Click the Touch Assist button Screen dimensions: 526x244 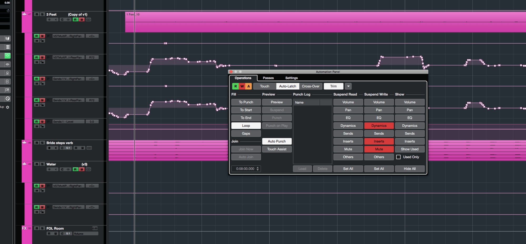click(277, 149)
